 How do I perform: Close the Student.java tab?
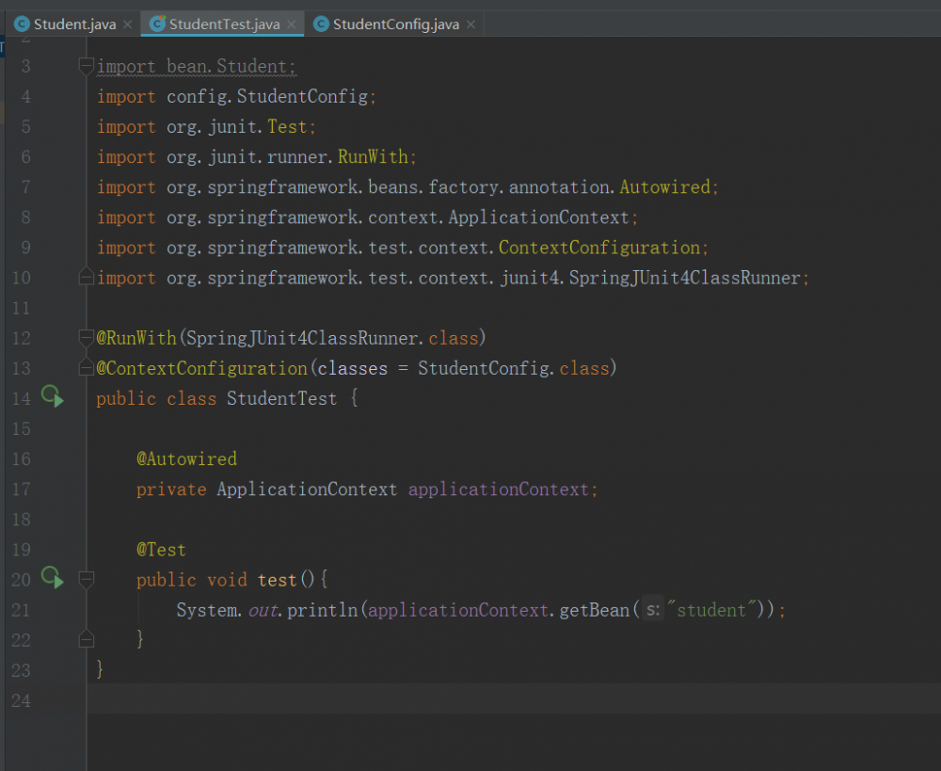coord(128,24)
